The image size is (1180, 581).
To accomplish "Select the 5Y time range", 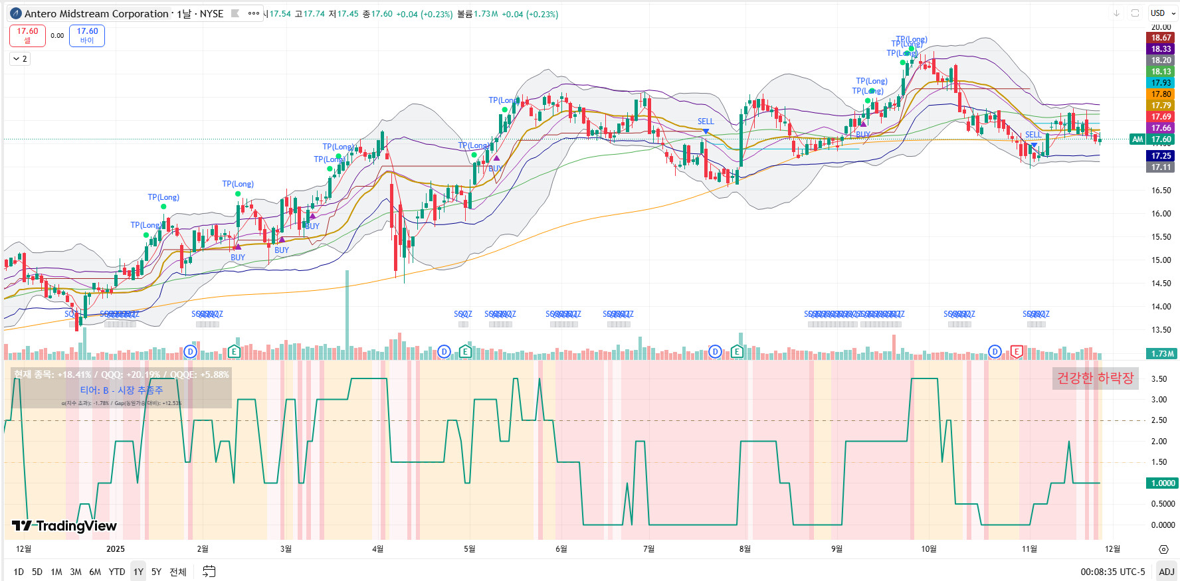I will coord(156,572).
